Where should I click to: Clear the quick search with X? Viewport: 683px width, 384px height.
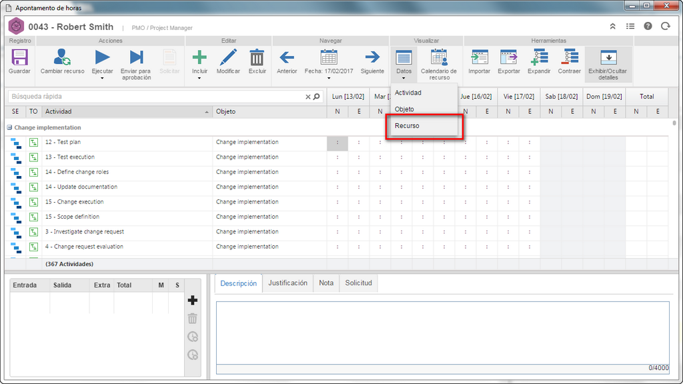point(308,97)
